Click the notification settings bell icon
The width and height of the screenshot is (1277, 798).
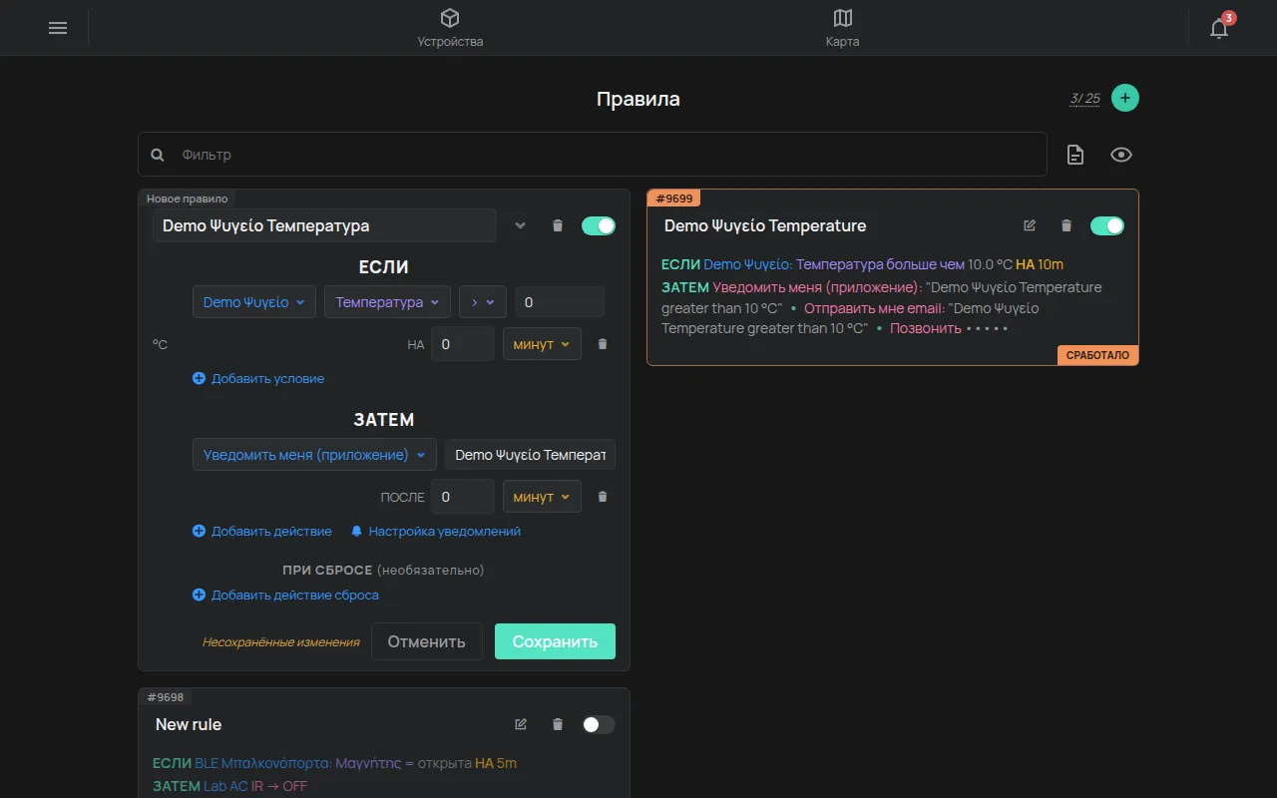356,532
